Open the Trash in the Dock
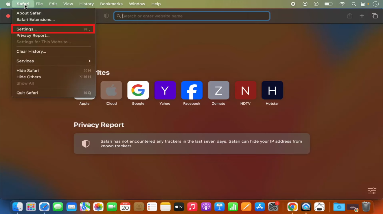Image resolution: width=383 pixels, height=214 pixels. pyautogui.click(x=366, y=207)
